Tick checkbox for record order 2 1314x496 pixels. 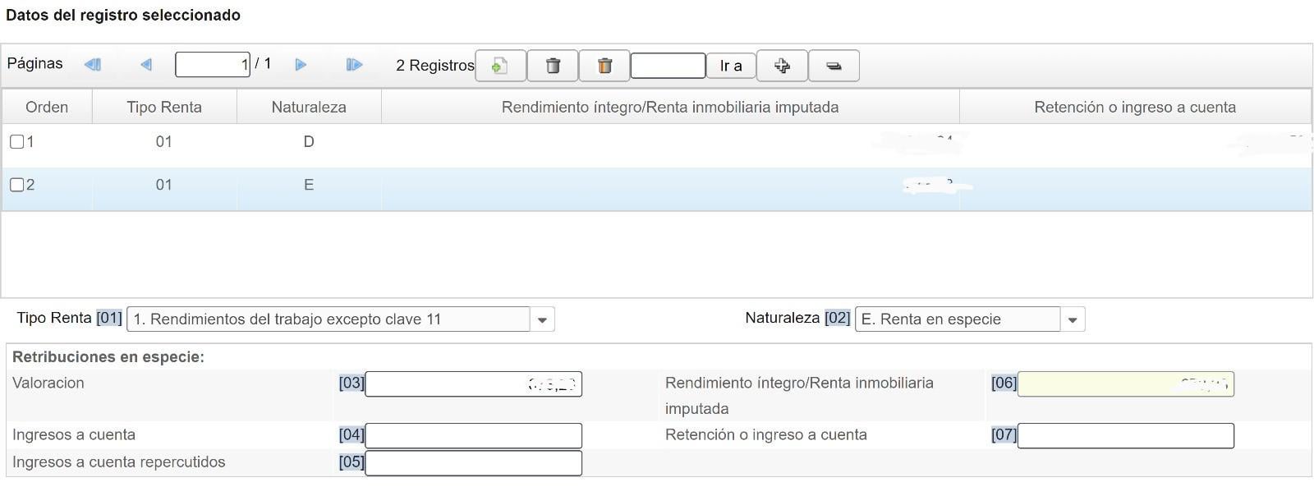click(16, 185)
